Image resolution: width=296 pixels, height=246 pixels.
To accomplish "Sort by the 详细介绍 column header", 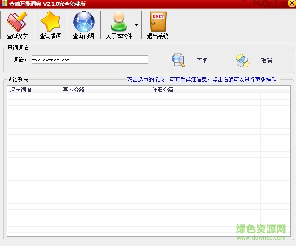I will [205, 90].
